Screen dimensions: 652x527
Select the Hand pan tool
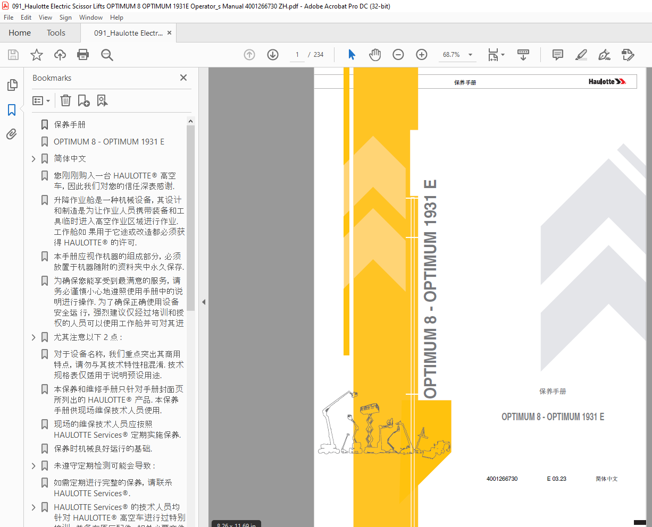(x=375, y=55)
